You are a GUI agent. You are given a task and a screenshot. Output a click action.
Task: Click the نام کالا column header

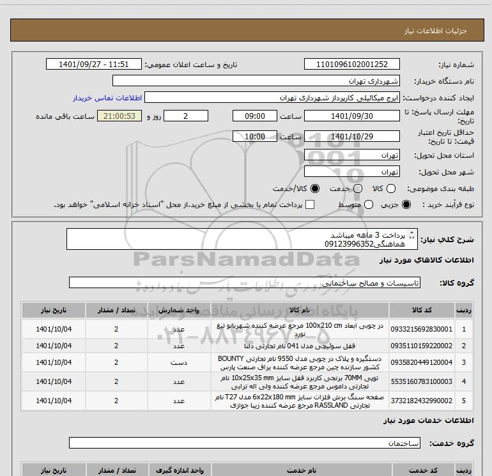300,310
